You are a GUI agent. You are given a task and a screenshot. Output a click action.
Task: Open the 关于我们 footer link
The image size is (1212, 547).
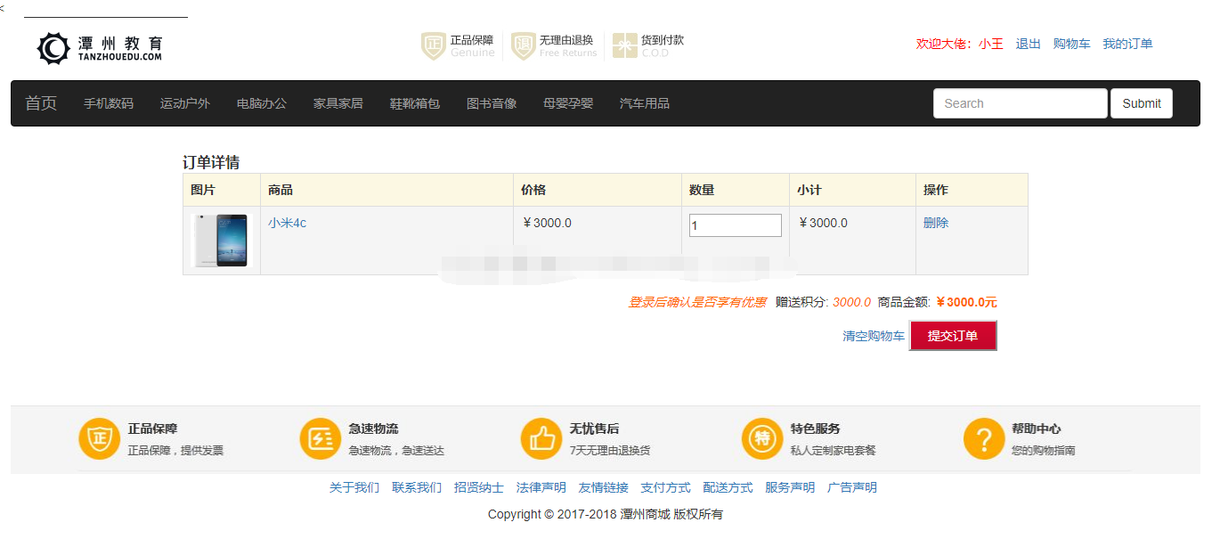(x=354, y=487)
